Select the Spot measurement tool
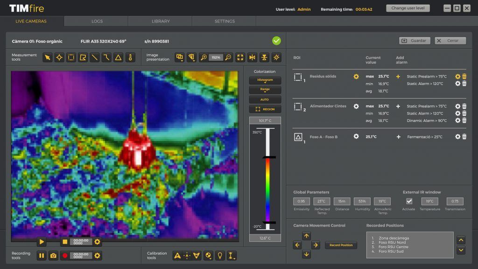This screenshot has width=478, height=269. 59,57
